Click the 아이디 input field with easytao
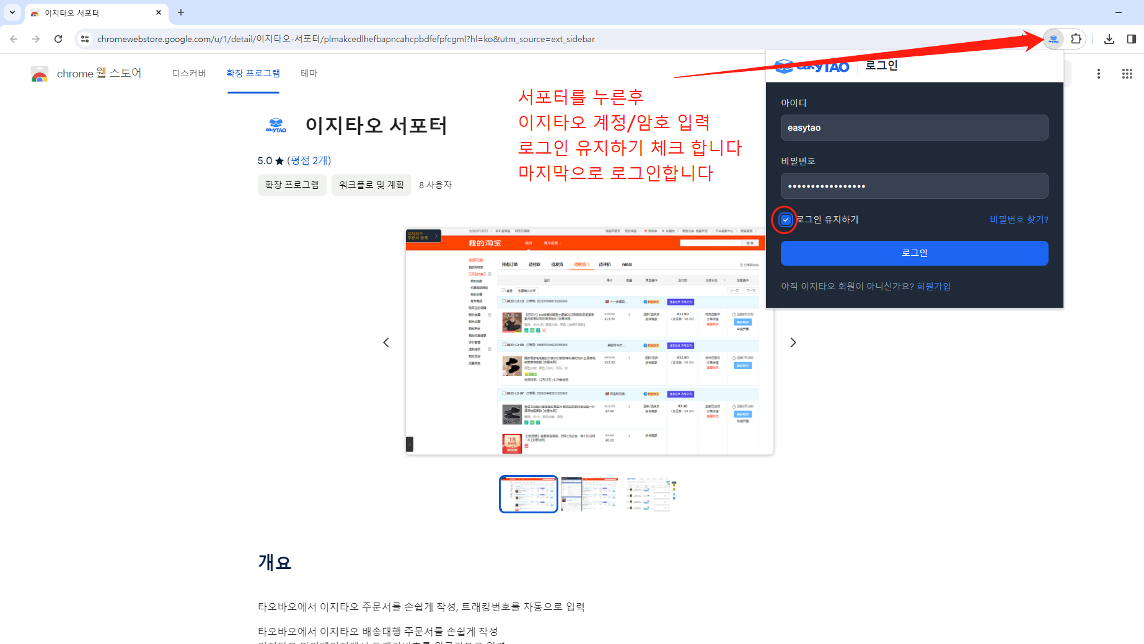Image resolution: width=1144 pixels, height=644 pixels. 915,128
